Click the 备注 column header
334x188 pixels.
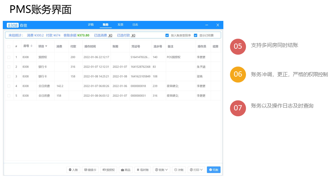coord(170,46)
